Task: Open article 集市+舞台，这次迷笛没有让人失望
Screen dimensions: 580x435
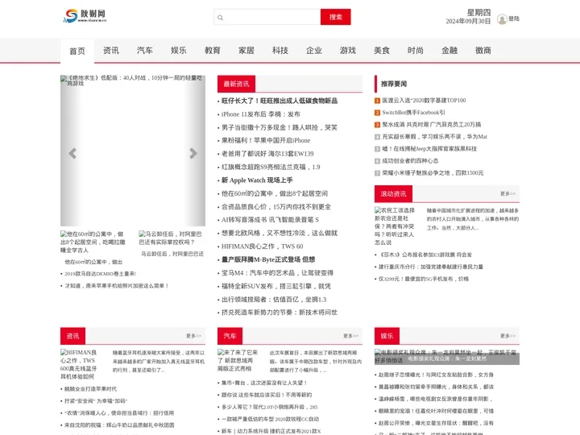Action: click(x=264, y=383)
